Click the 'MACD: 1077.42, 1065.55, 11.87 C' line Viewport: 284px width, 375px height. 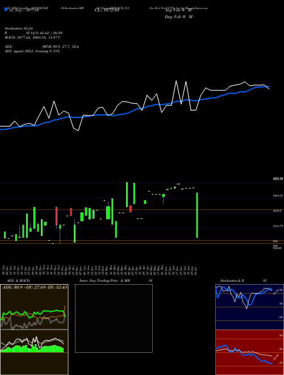click(33, 37)
